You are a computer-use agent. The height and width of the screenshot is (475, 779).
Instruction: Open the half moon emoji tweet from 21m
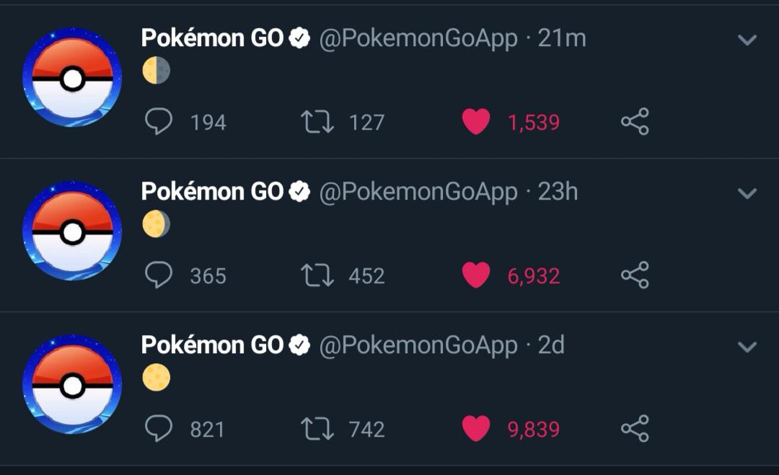157,71
